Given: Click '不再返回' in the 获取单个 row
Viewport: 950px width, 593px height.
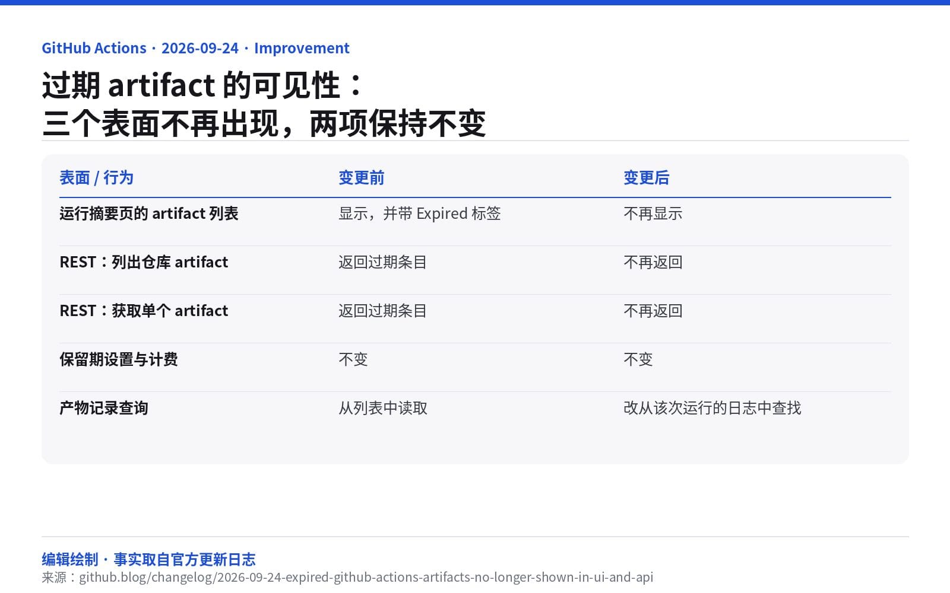Looking at the screenshot, I should tap(653, 311).
